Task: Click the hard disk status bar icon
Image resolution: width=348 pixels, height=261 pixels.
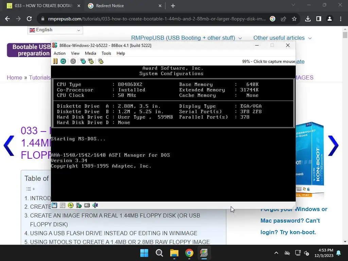Action: click(87, 205)
